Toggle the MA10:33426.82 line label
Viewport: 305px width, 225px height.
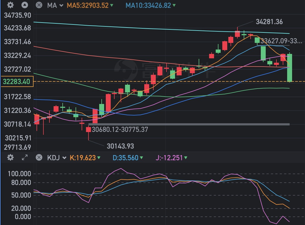tap(148, 5)
